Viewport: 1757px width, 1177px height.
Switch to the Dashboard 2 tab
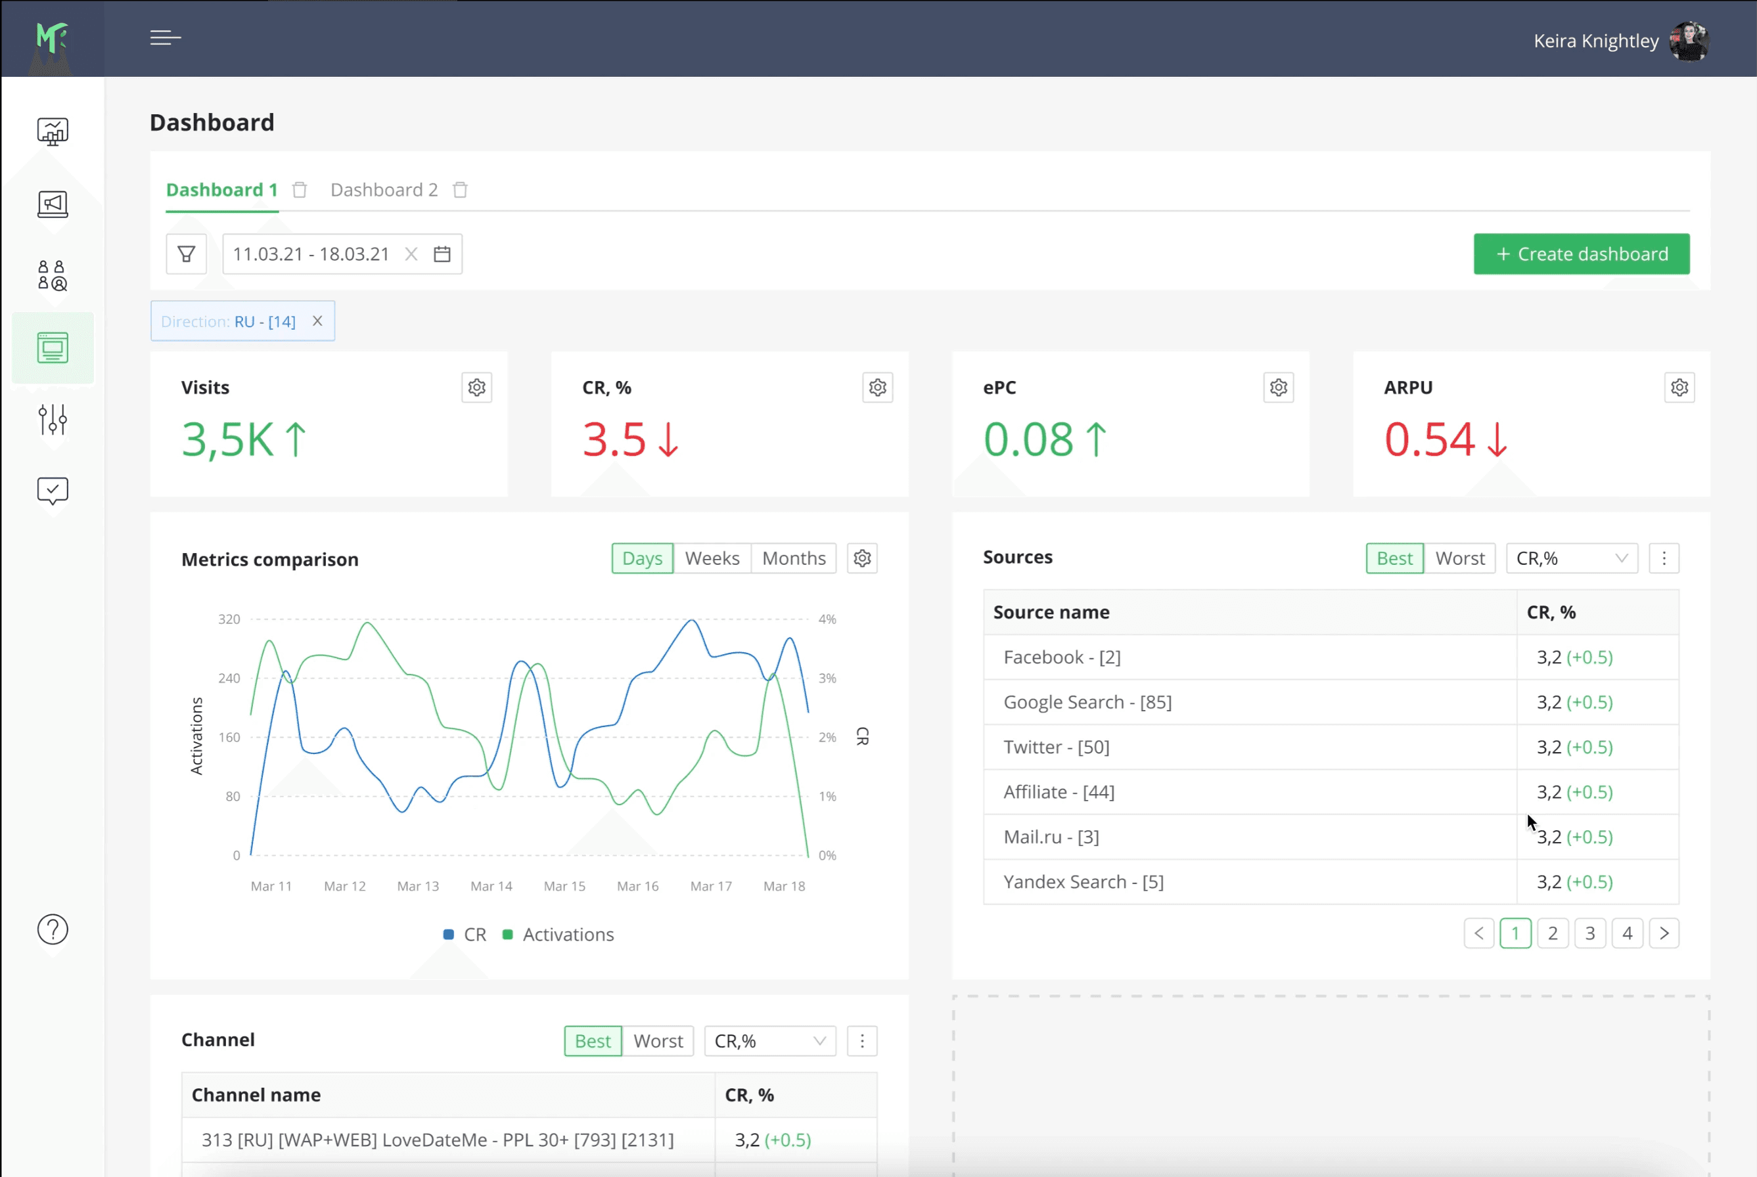pos(384,190)
